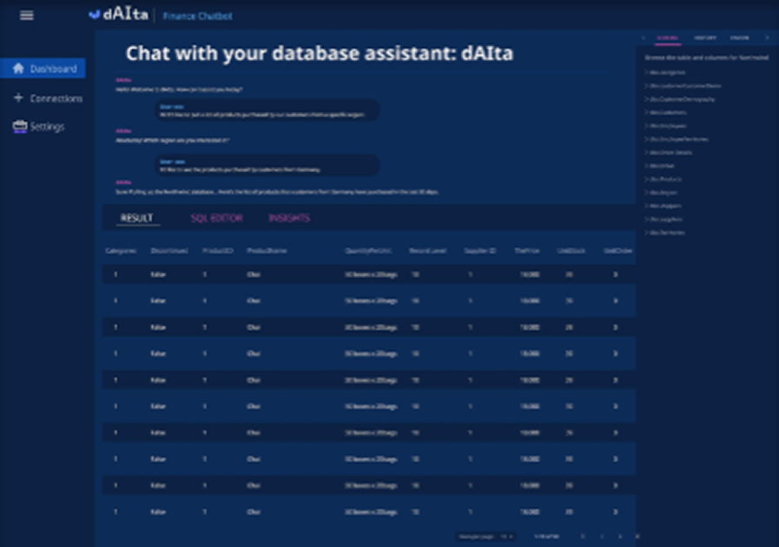Click the left chevron of side panel tabs
This screenshot has height=547, width=779.
click(x=644, y=37)
